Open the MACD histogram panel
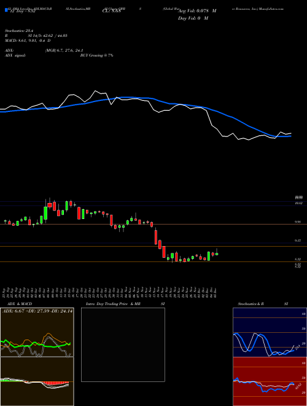This screenshot has width=307, height=406. [37, 381]
